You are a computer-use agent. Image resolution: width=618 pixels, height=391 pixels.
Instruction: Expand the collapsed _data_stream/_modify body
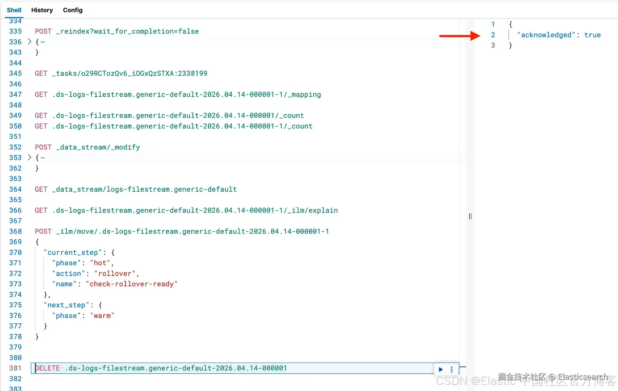click(29, 157)
